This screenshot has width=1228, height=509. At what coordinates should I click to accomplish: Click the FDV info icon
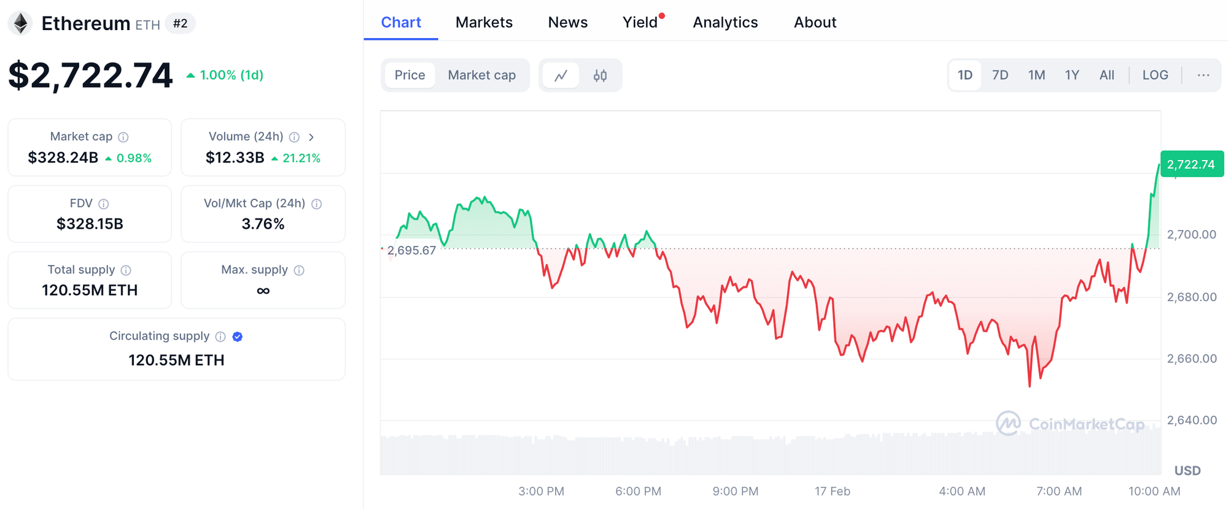[104, 204]
